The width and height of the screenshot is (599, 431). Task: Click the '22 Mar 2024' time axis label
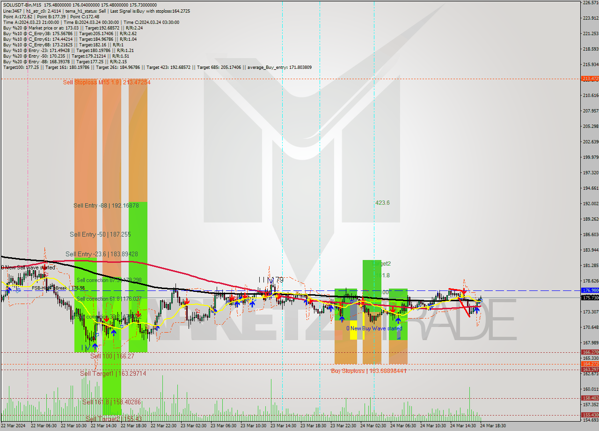12,426
